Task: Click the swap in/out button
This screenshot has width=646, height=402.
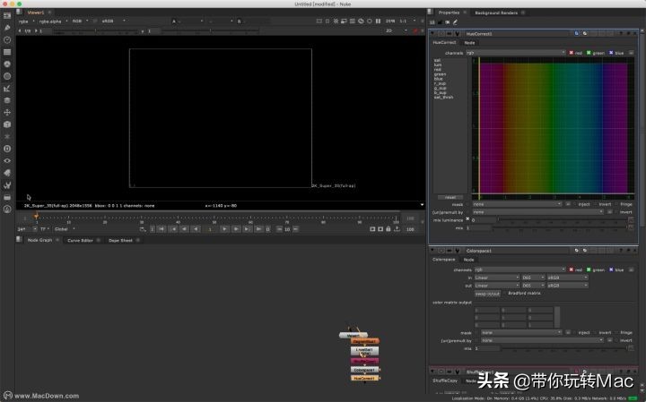Action: (487, 293)
